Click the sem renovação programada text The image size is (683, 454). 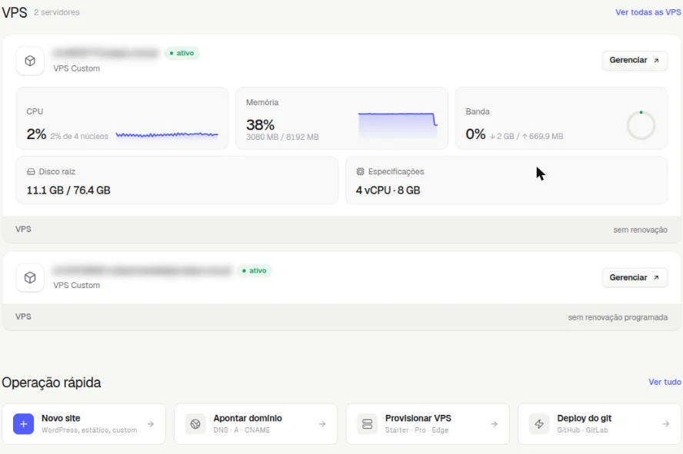pyautogui.click(x=618, y=317)
